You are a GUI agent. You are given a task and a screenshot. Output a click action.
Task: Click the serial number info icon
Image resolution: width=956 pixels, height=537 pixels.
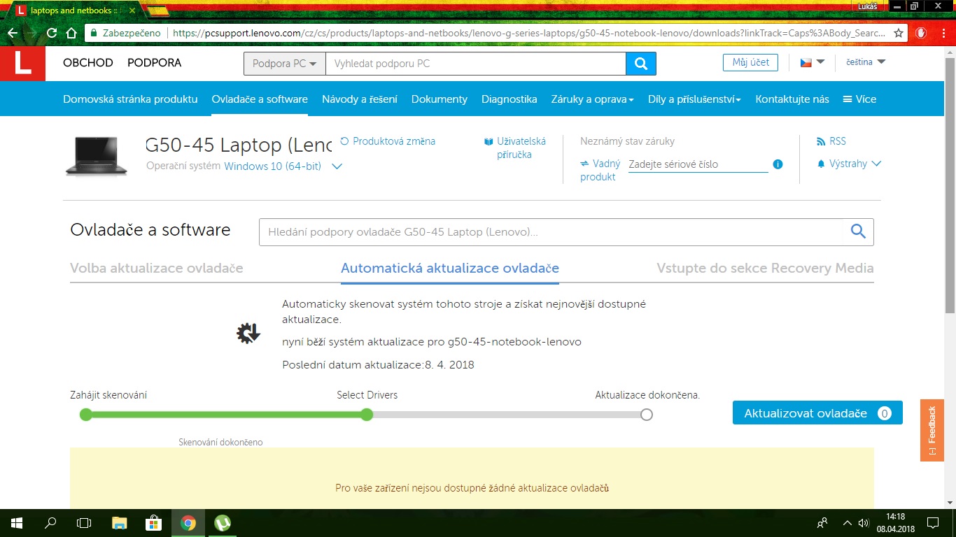click(778, 164)
